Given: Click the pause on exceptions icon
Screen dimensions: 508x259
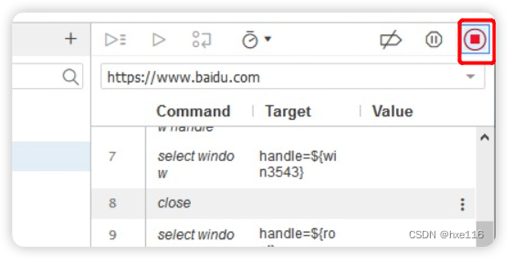Looking at the screenshot, I should (x=434, y=40).
